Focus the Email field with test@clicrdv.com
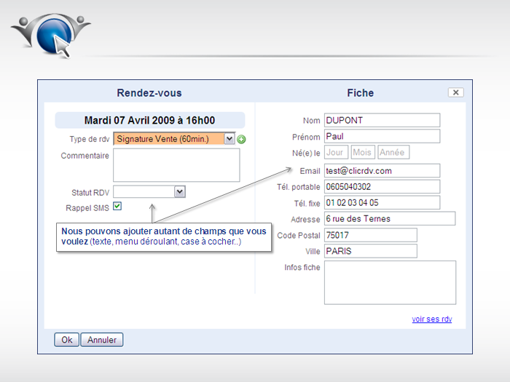 [382, 170]
